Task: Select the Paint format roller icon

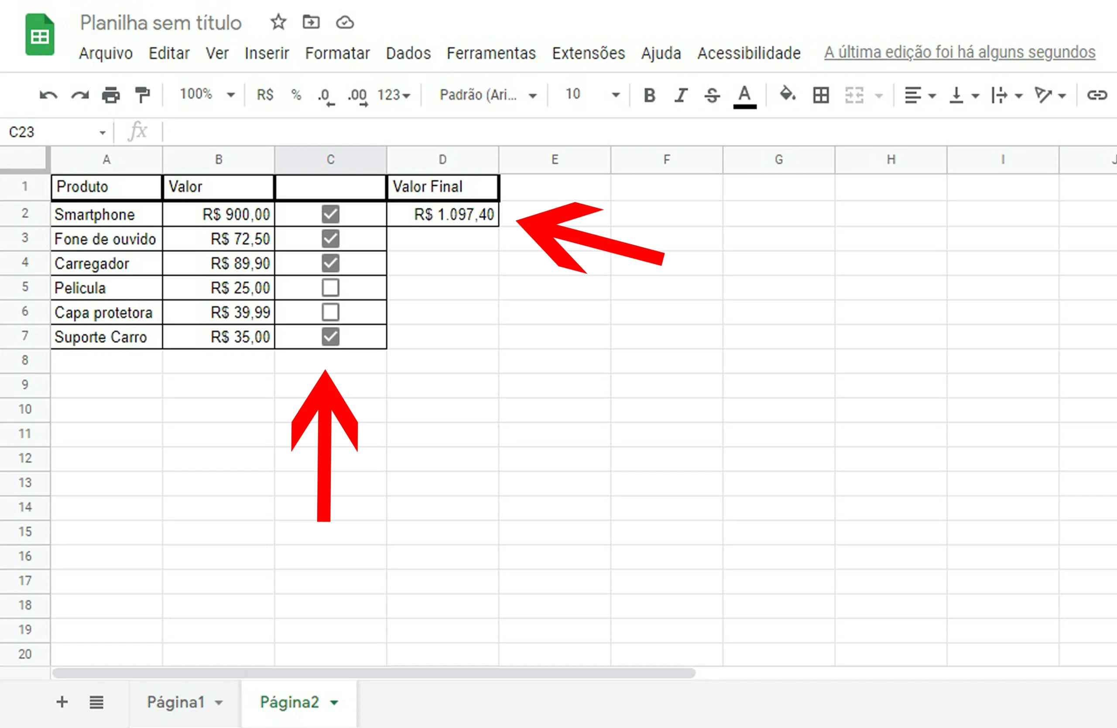Action: point(142,95)
